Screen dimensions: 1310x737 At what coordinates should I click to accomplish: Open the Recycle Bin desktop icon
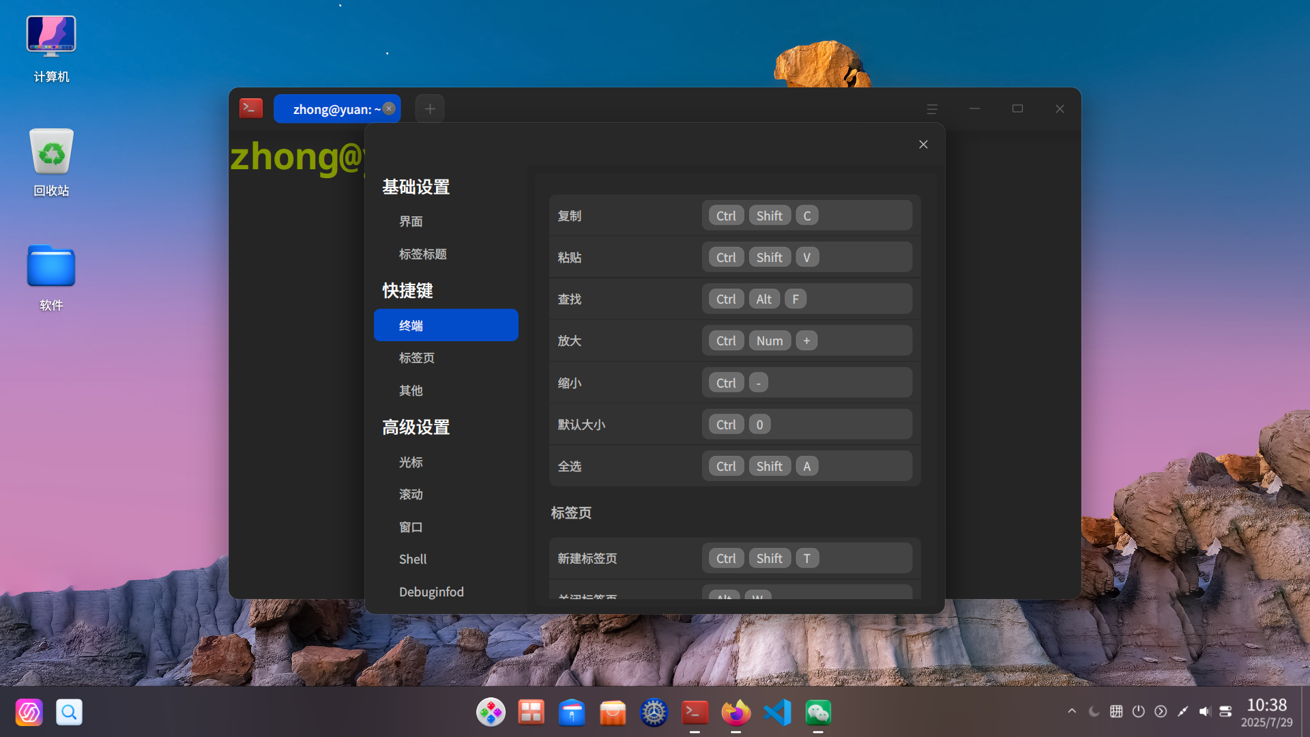pos(51,162)
